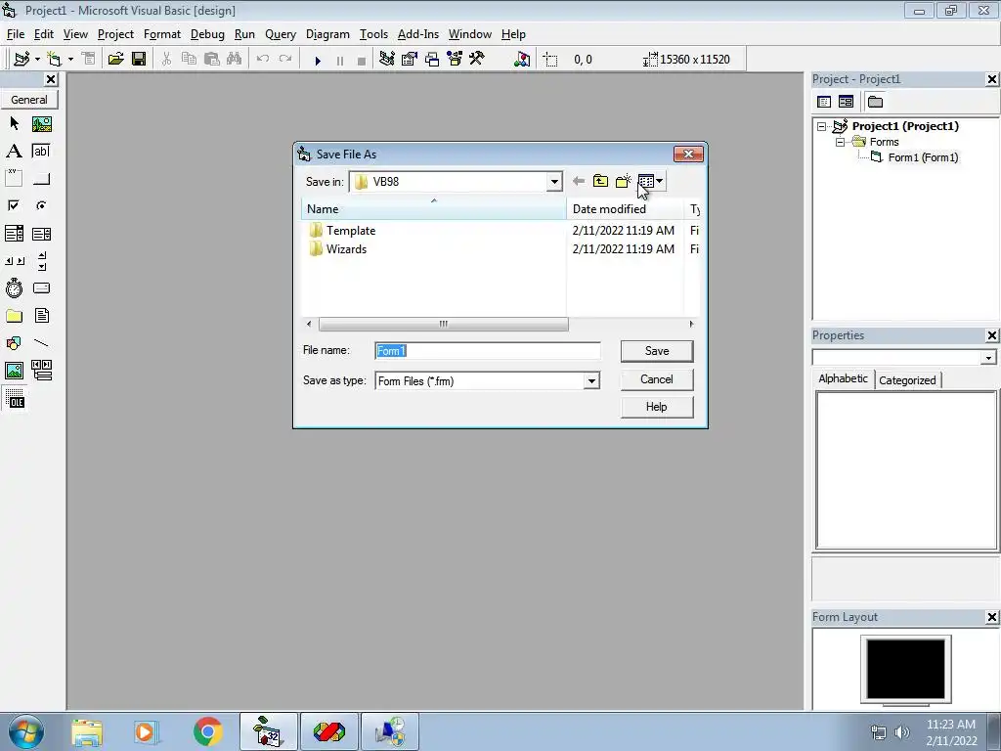
Task: Select the vertical scrollbar tool in the toolbox
Action: (41, 260)
